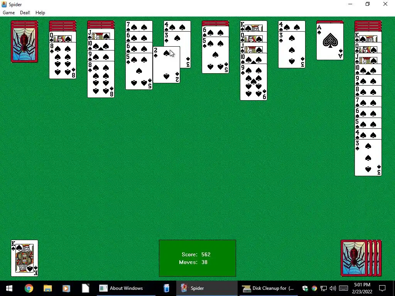
Task: Click the completed King of spades stack
Action: click(24, 258)
